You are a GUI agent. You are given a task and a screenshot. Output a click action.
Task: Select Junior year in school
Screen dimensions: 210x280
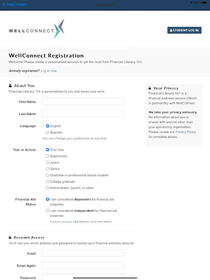pos(48,162)
